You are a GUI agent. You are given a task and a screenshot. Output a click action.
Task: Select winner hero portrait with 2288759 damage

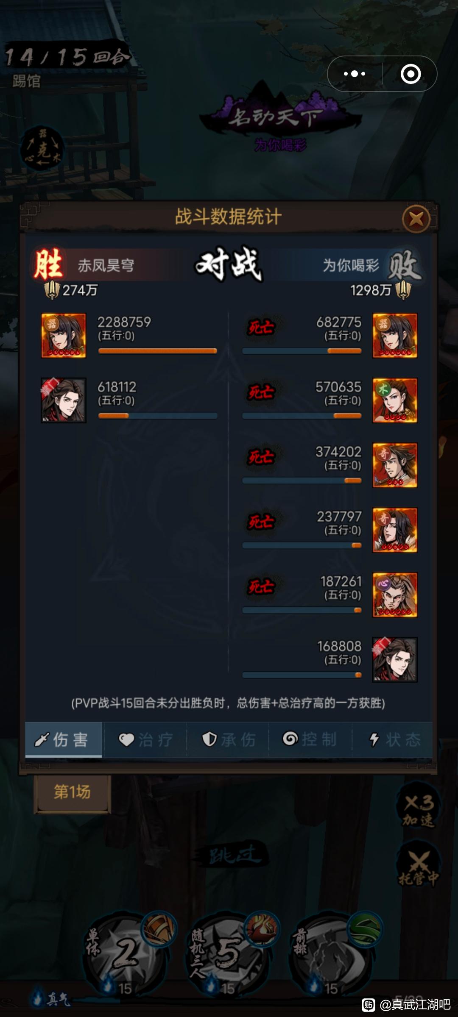tap(64, 336)
